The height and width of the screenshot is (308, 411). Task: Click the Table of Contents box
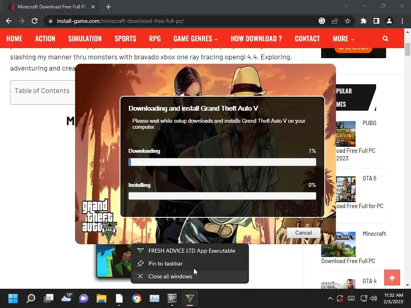43,93
